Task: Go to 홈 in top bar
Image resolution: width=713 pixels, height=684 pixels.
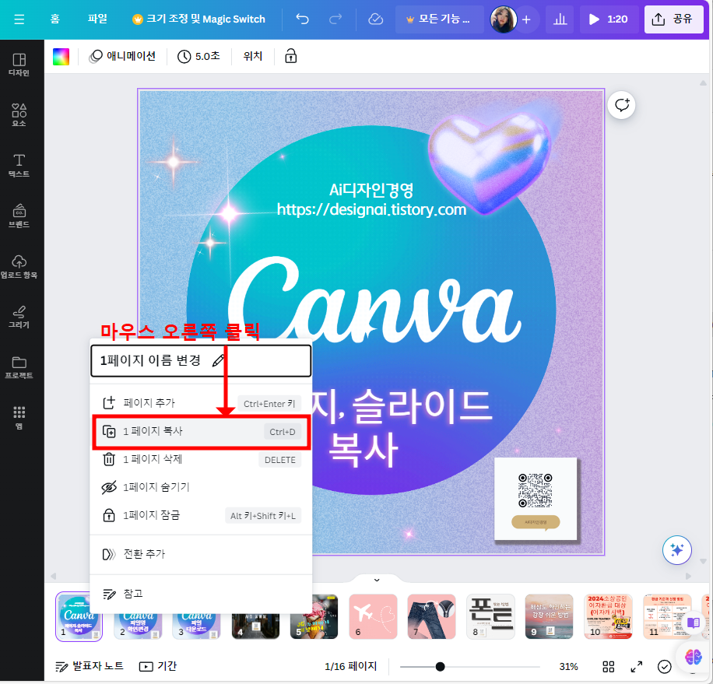Action: [x=55, y=19]
